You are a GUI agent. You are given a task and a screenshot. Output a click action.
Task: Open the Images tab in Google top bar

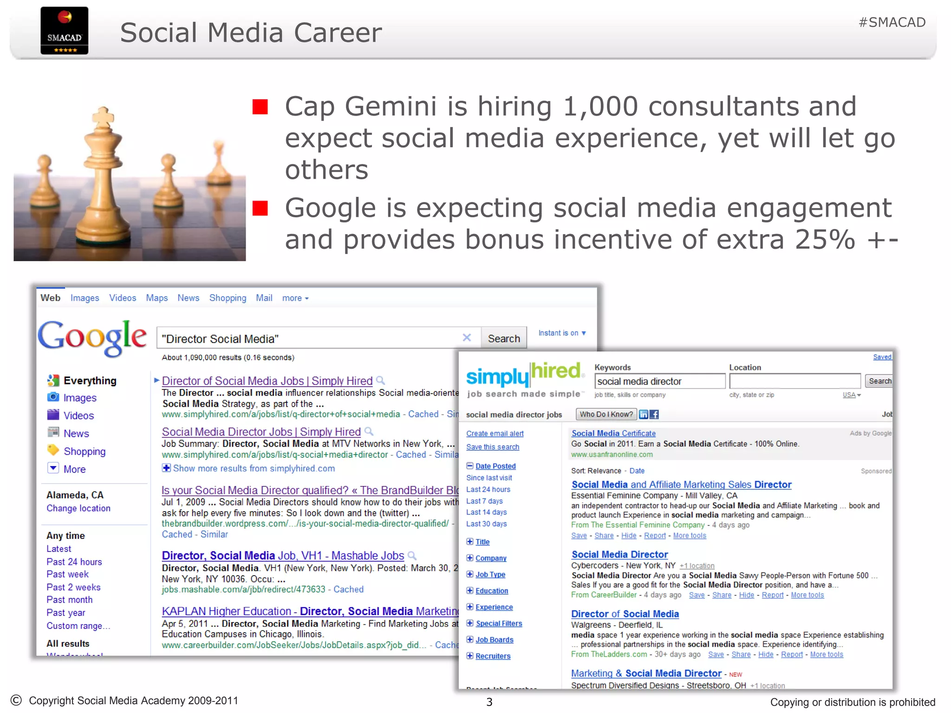85,298
